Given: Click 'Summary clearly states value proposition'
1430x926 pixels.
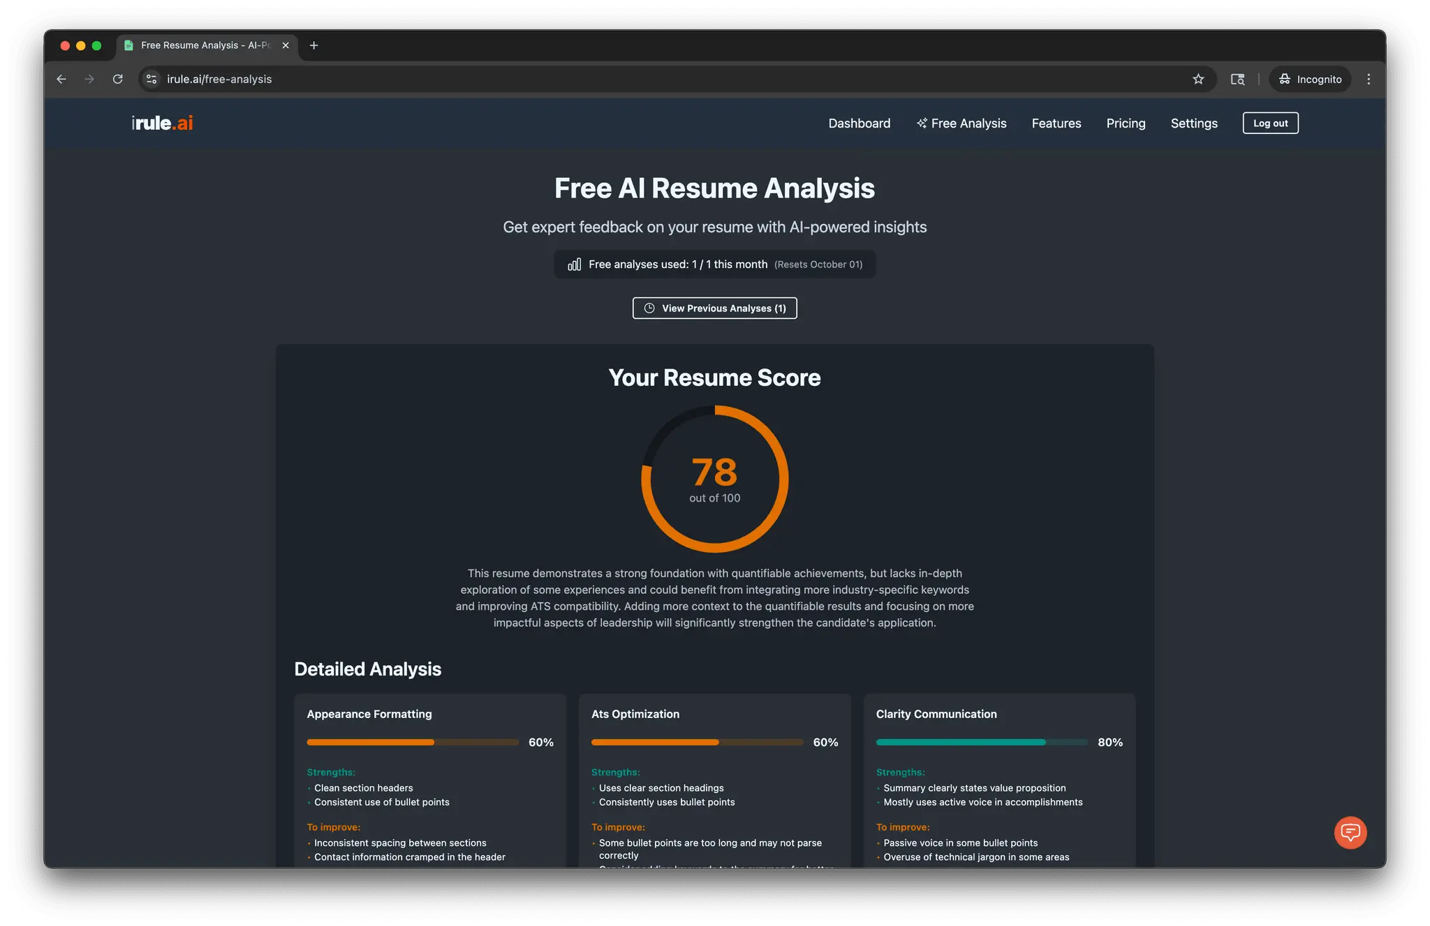Looking at the screenshot, I should pos(975,788).
